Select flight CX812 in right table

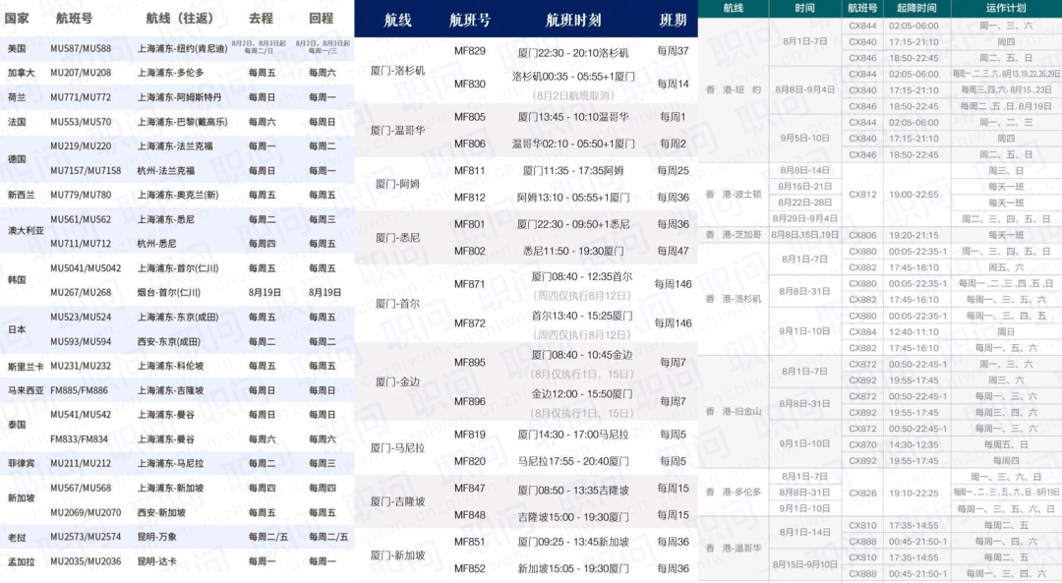862,195
